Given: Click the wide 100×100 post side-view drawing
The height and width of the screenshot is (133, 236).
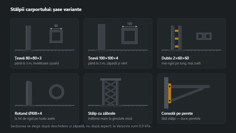Looking at the screenshot, I should [x=102, y=38].
